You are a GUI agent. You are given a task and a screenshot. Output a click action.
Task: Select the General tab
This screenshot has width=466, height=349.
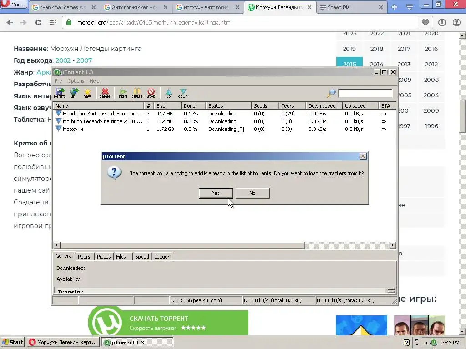pos(64,256)
